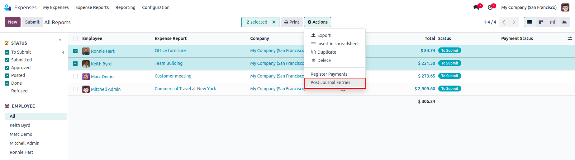Clear selection with the X icon
Viewport: 575px width, 160px height.
274,22
